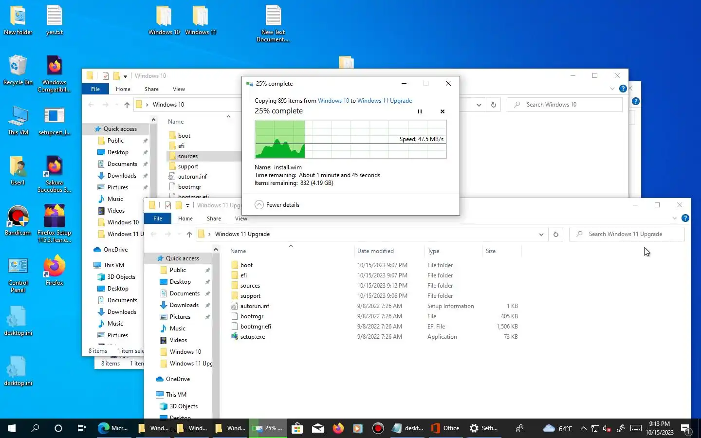Open File tab in Windows 10 window
This screenshot has height=438, width=701.
coord(95,89)
